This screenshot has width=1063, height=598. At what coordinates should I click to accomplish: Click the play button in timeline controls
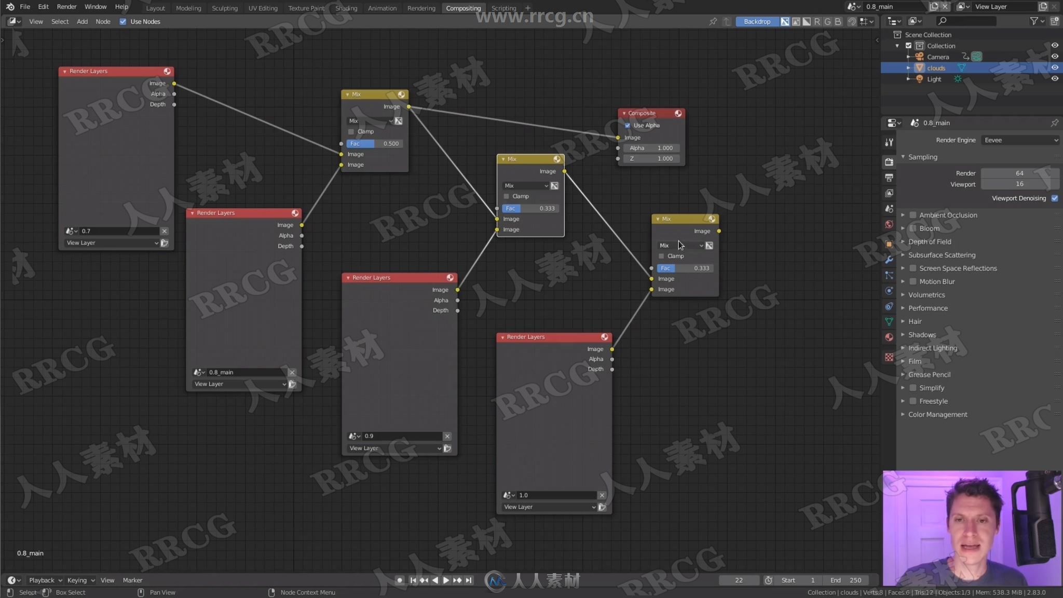tap(445, 580)
